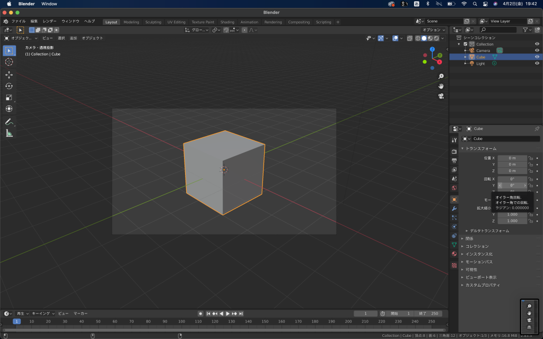Viewport: 543px width, 339px height.
Task: Open the Physics properties tab
Action: click(454, 227)
